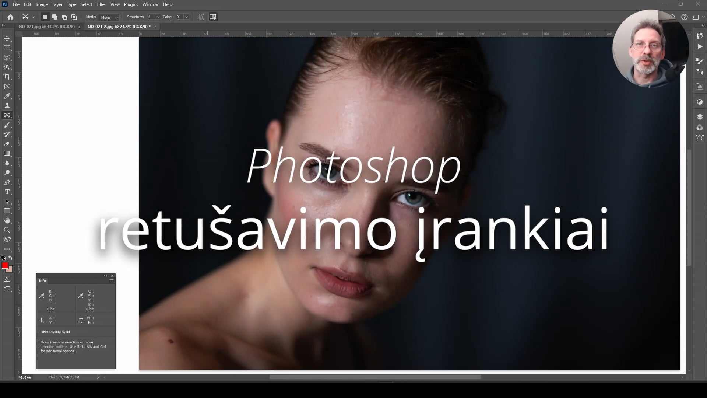Toggle Sample All Layers option
This screenshot has height=398, width=707.
(201, 17)
